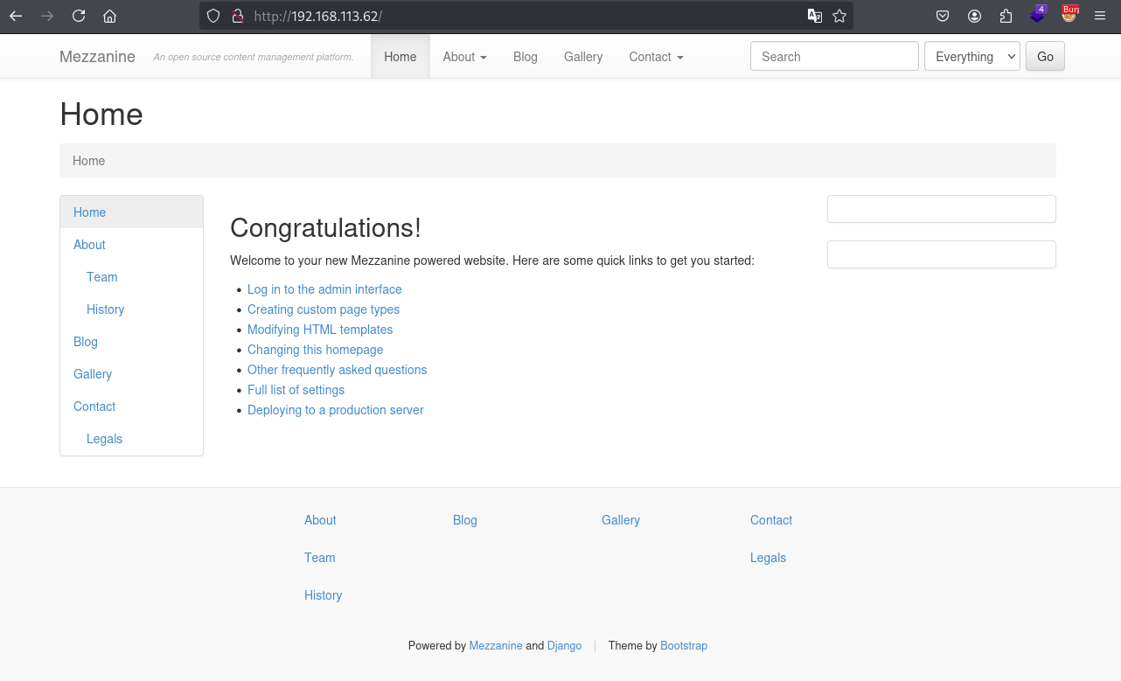
Task: Select the Home tab in navbar
Action: pos(400,57)
